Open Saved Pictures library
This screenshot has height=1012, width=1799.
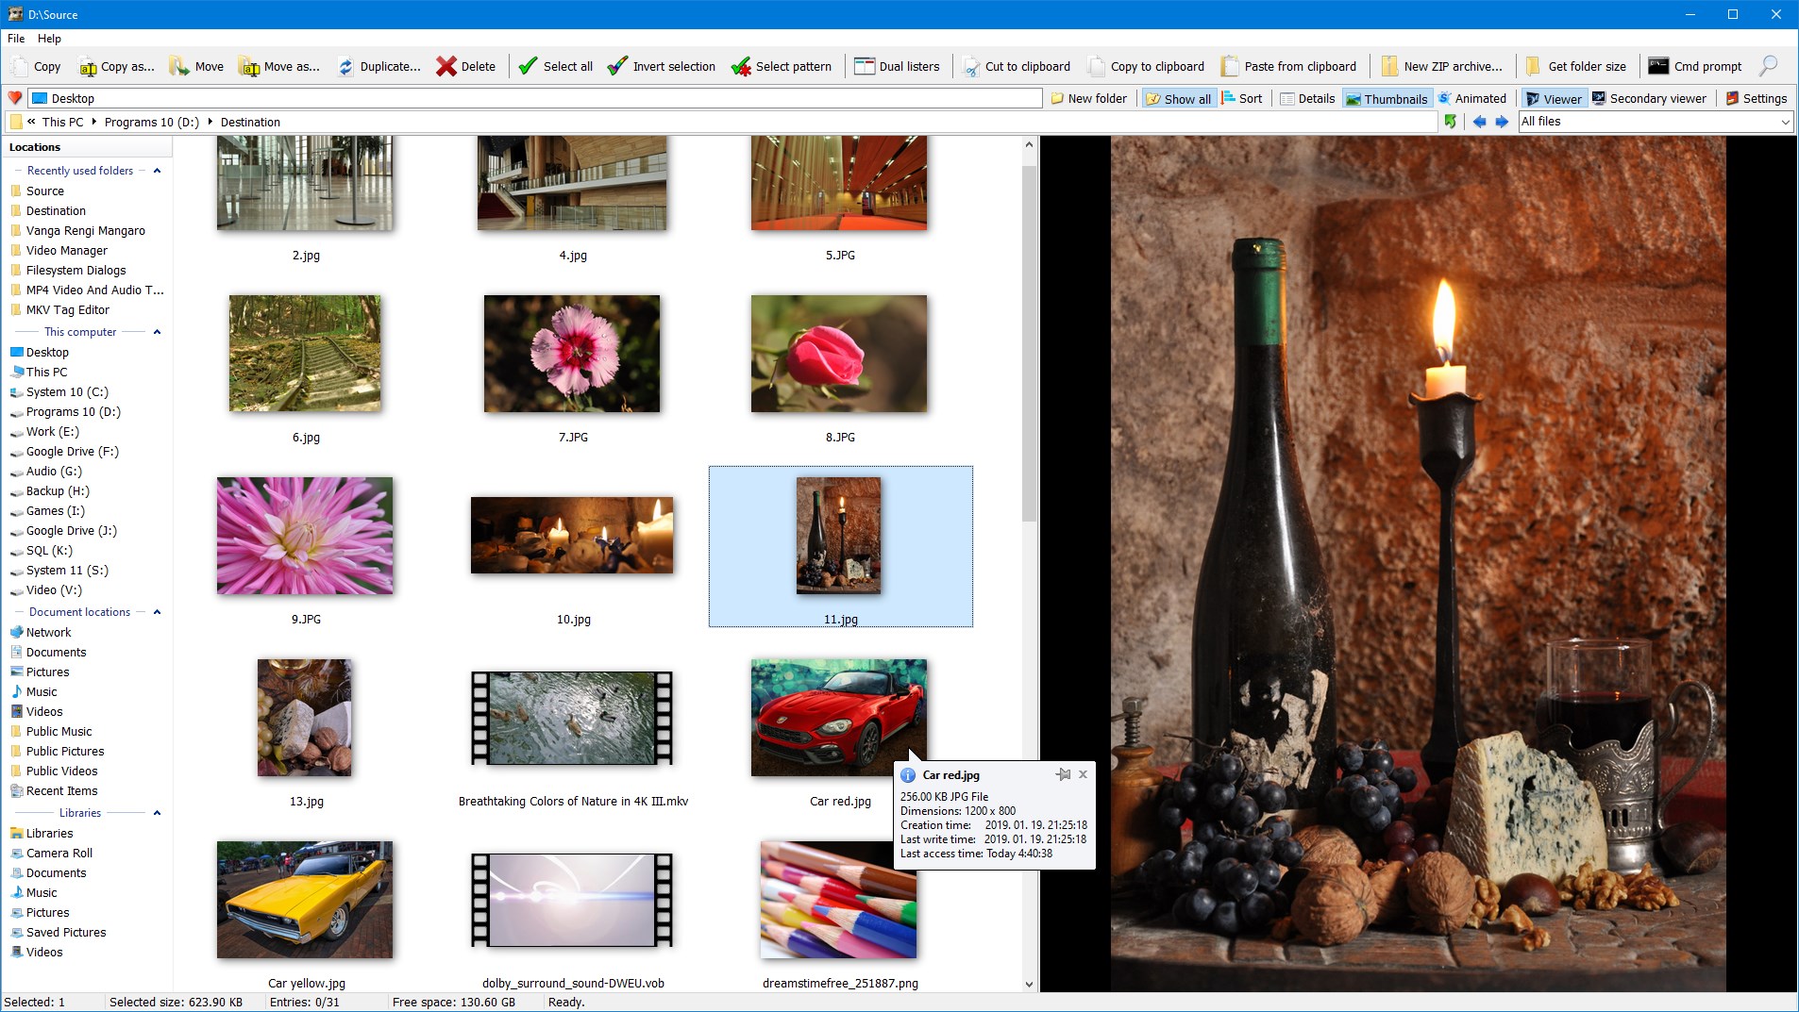coord(66,932)
